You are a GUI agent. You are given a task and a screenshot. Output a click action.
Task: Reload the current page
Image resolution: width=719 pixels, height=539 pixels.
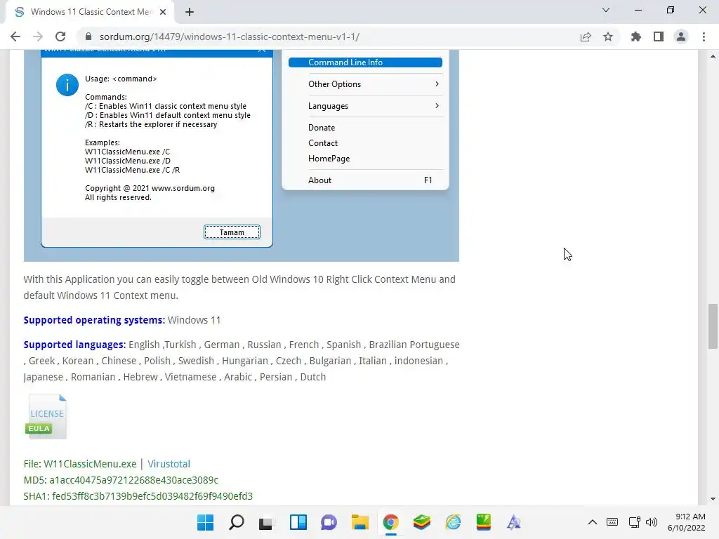pyautogui.click(x=60, y=36)
